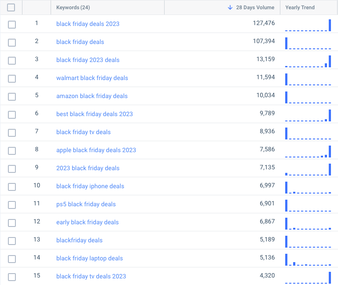The image size is (338, 285).
Task: Click the volume value 107,394
Action: (264, 41)
